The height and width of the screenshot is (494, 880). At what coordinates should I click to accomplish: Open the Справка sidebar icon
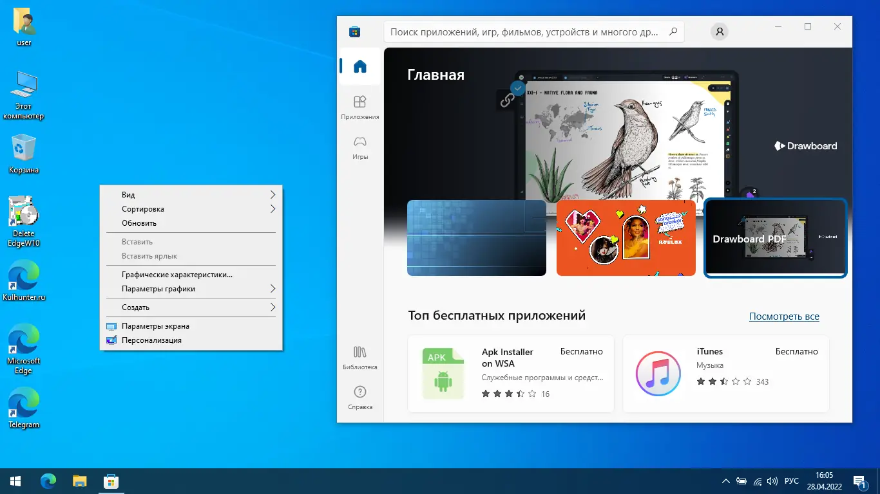[359, 392]
